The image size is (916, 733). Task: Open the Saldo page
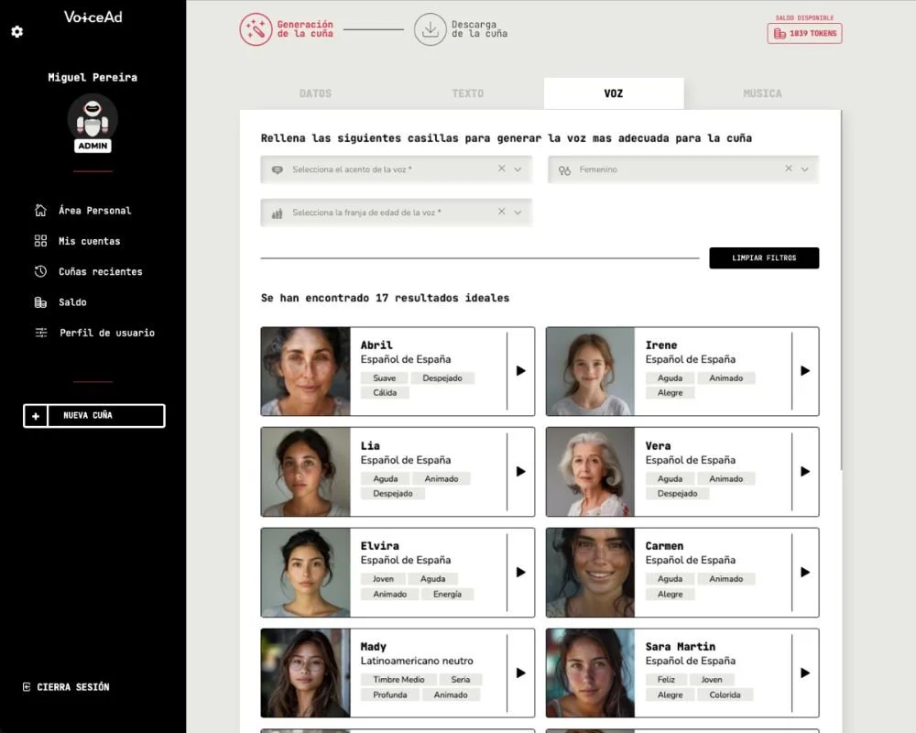(60, 302)
